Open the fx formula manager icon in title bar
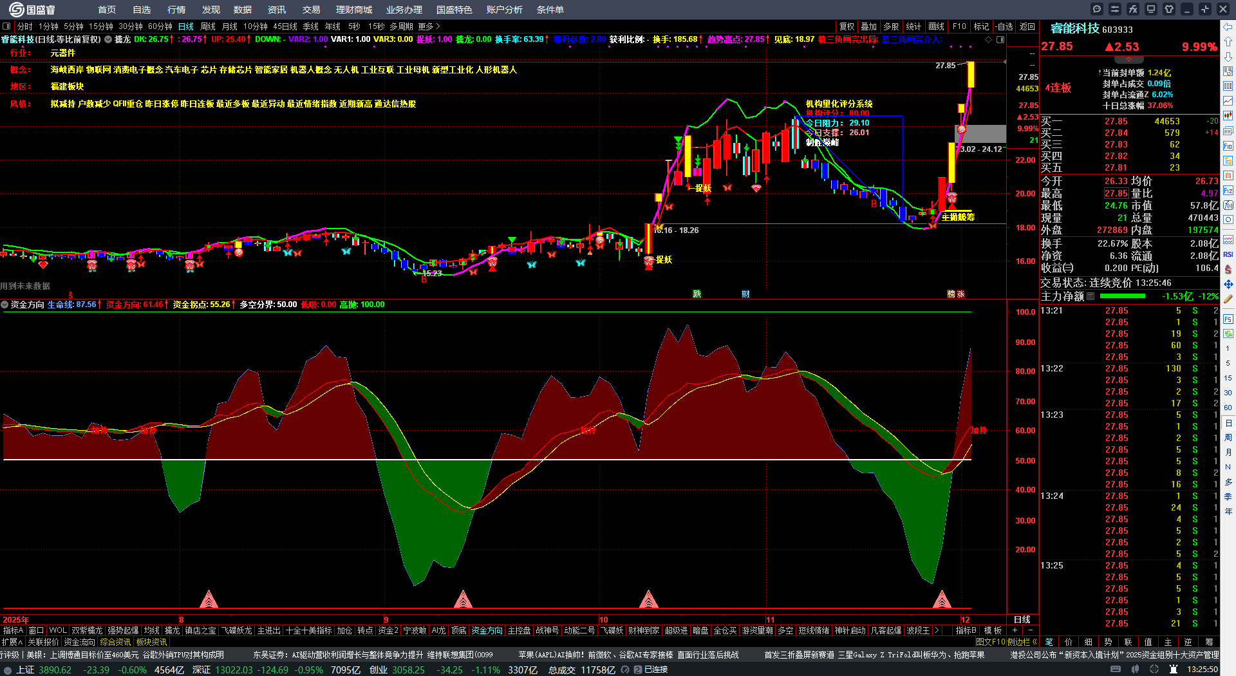 [x=1133, y=9]
